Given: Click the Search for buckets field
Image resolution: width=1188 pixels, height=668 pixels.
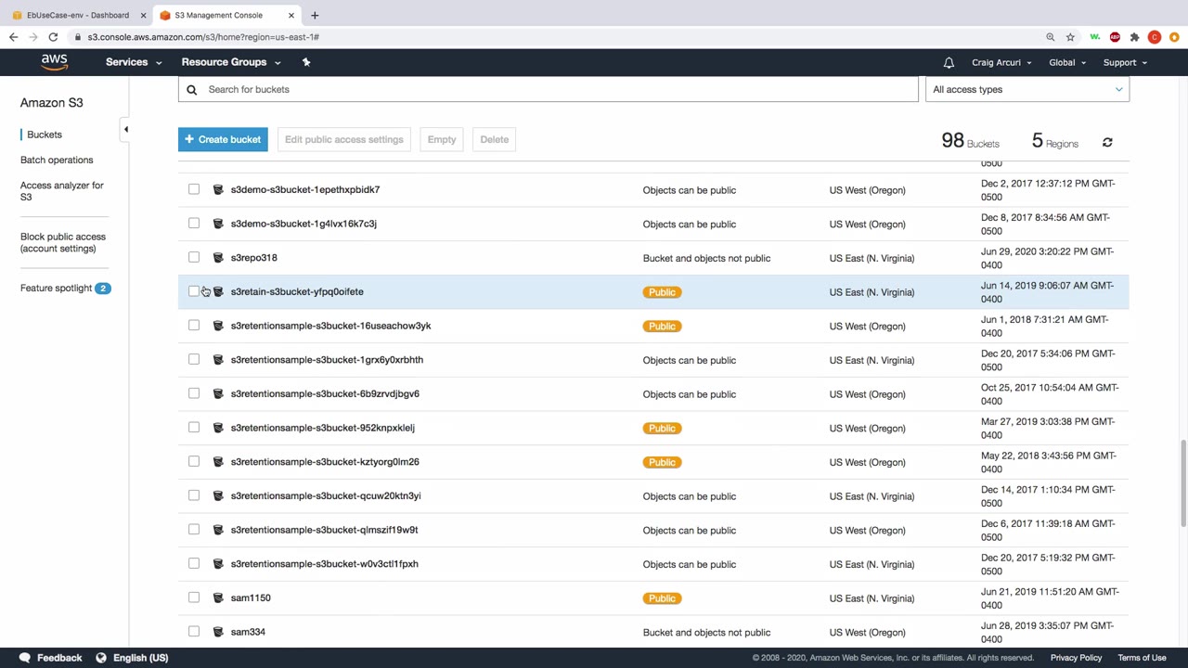Looking at the screenshot, I should tap(549, 89).
